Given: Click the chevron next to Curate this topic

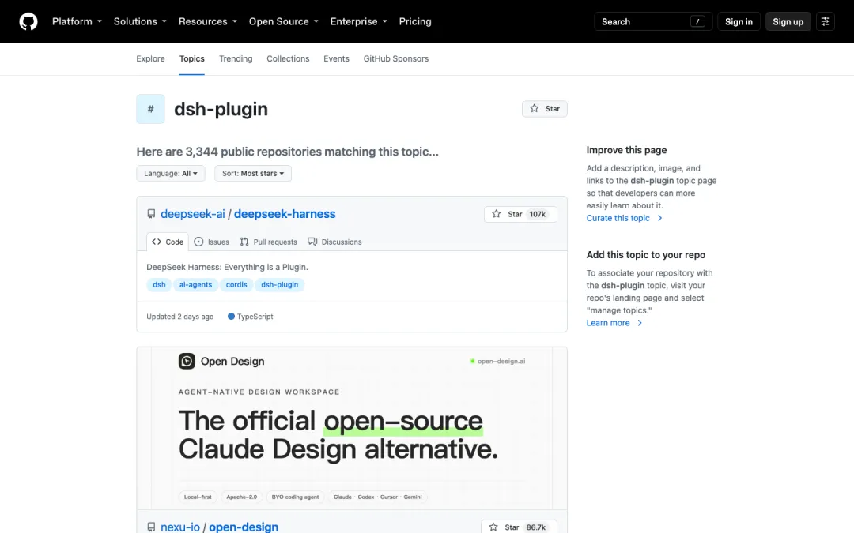Looking at the screenshot, I should pyautogui.click(x=659, y=218).
